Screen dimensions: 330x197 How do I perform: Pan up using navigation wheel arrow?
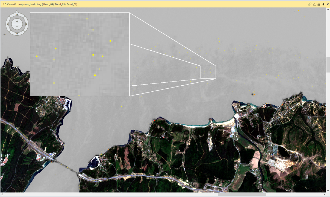(17, 15)
